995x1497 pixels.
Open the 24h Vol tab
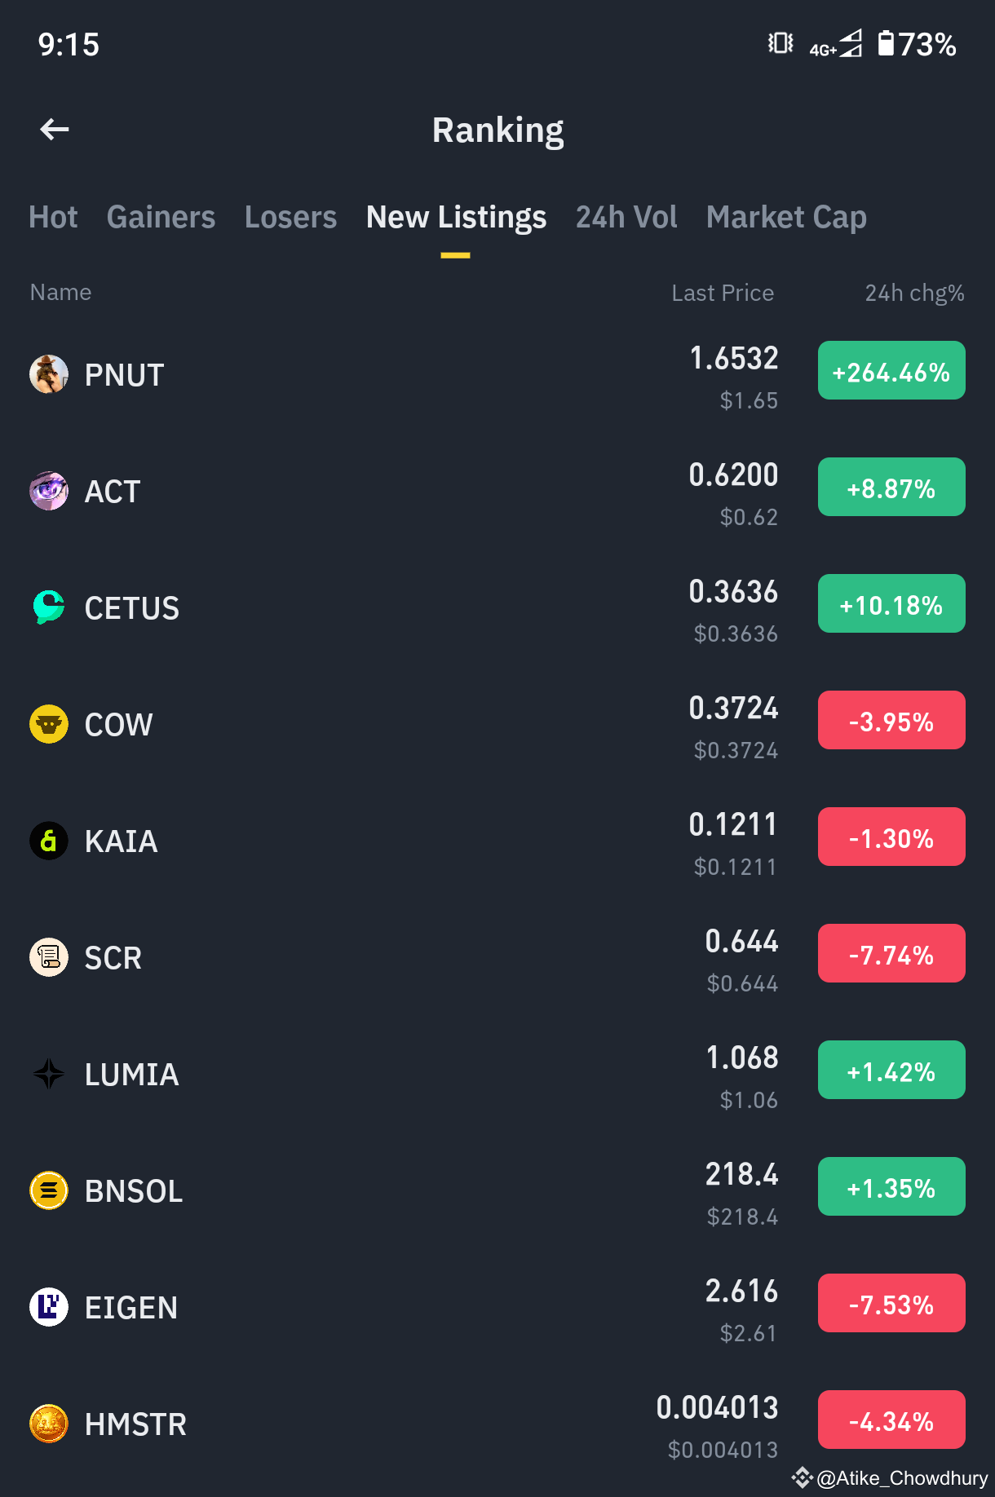pyautogui.click(x=626, y=217)
